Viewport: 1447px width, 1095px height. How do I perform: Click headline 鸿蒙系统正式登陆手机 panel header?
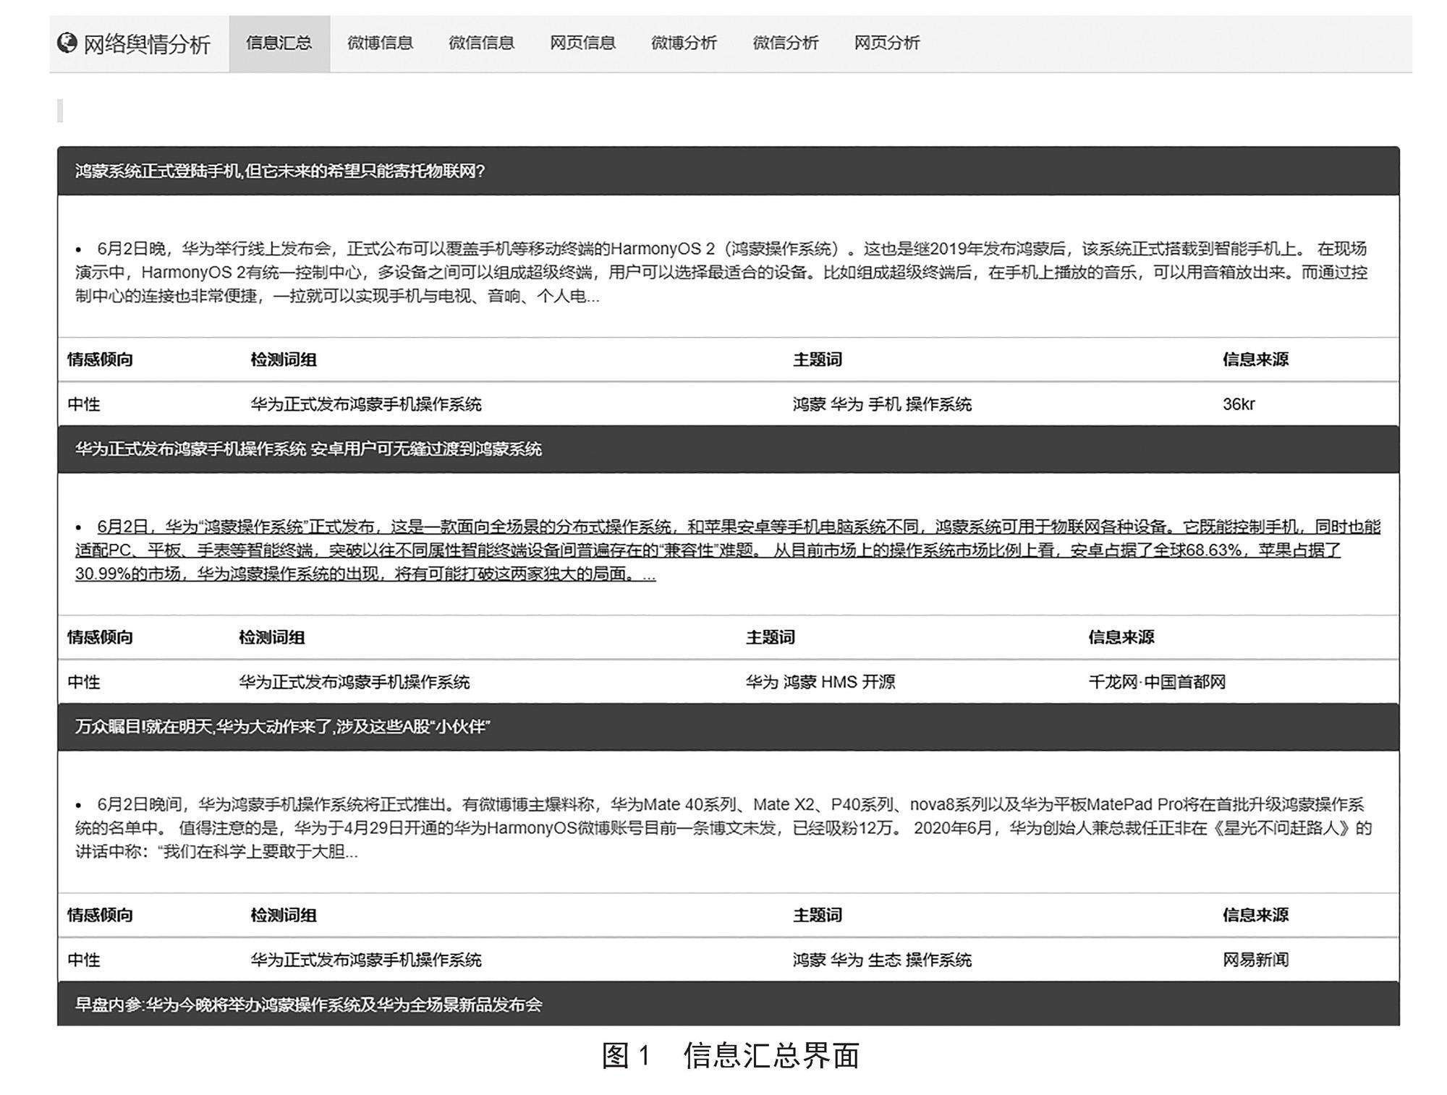[x=280, y=171]
